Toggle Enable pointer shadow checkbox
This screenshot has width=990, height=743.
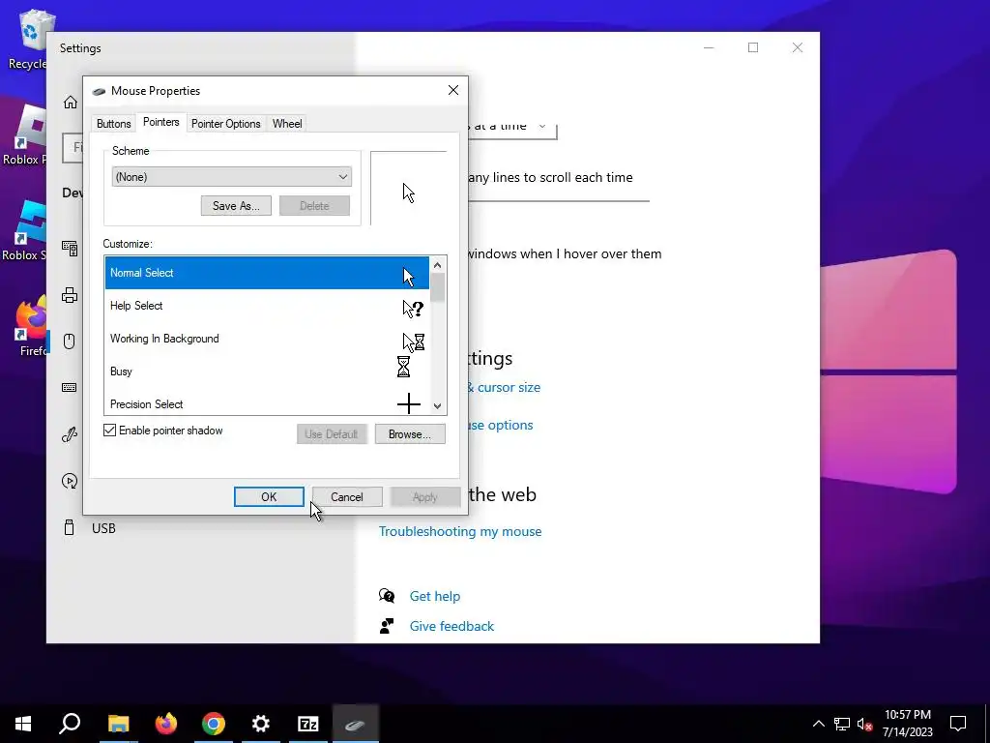tap(110, 431)
